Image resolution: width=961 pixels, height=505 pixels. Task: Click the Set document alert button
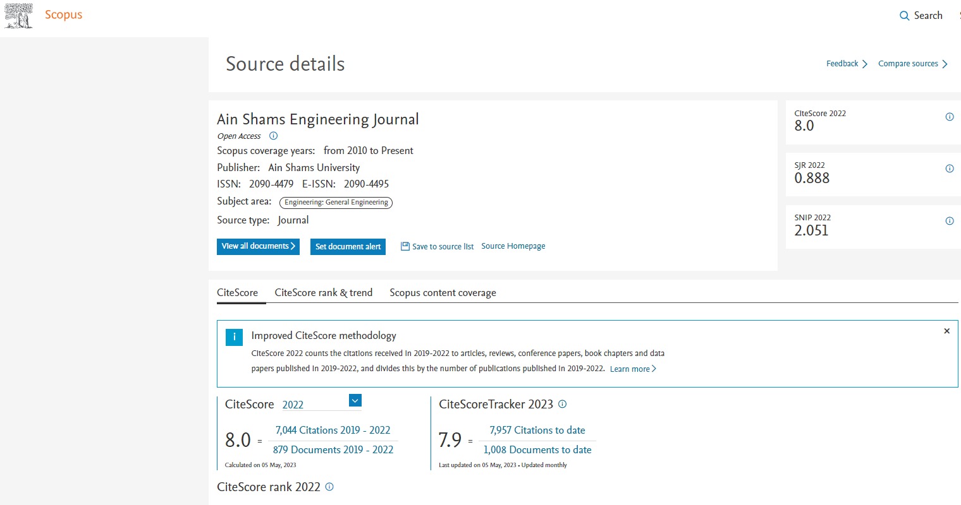tap(348, 247)
